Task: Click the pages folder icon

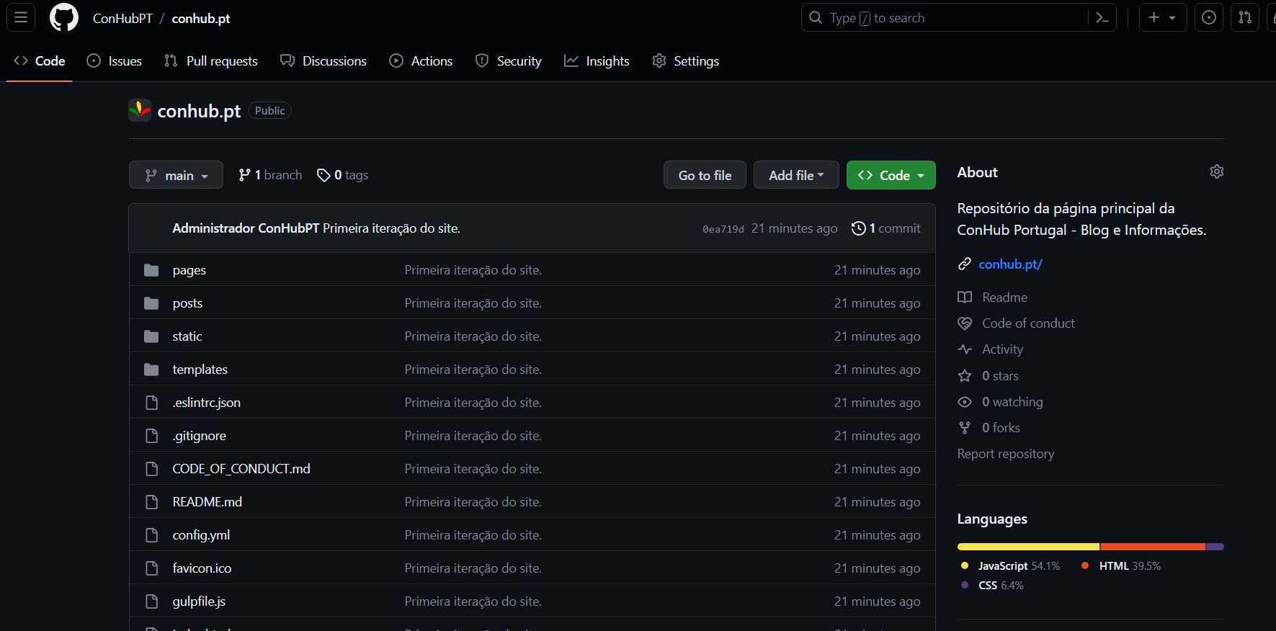Action: pyautogui.click(x=151, y=270)
